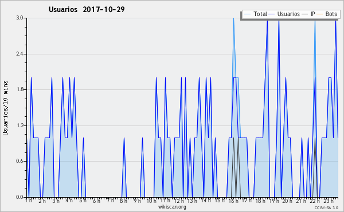The height and width of the screenshot is (212, 344).
Task: Click the '6 h' x-axis label
Action: (x=96, y=201)
